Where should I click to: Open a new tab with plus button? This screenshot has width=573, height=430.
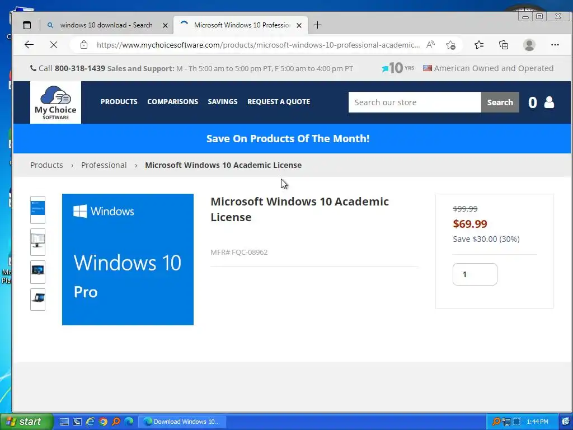click(x=318, y=25)
